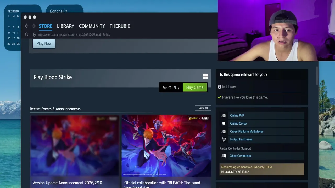The image size is (335, 188).
Task: Click the Windows platform icon
Action: (x=205, y=77)
